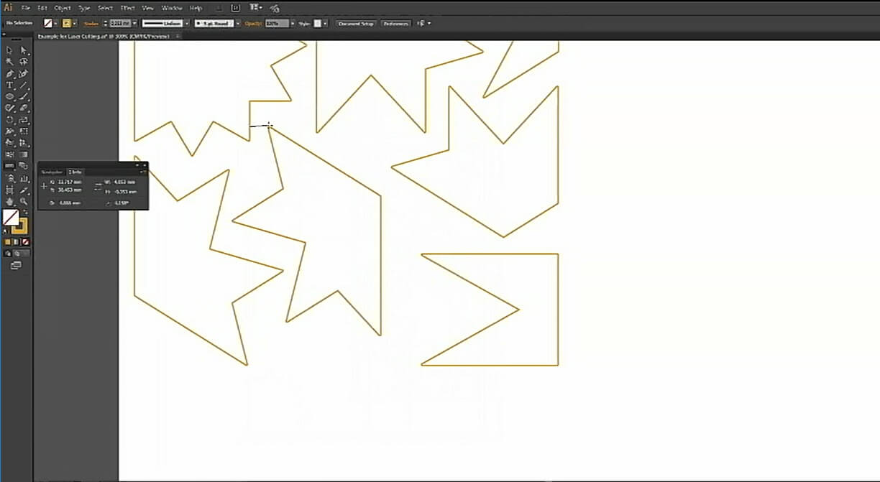880x482 pixels.
Task: Open brush definition dropdown (5 pt. Round)
Action: [x=238, y=24]
